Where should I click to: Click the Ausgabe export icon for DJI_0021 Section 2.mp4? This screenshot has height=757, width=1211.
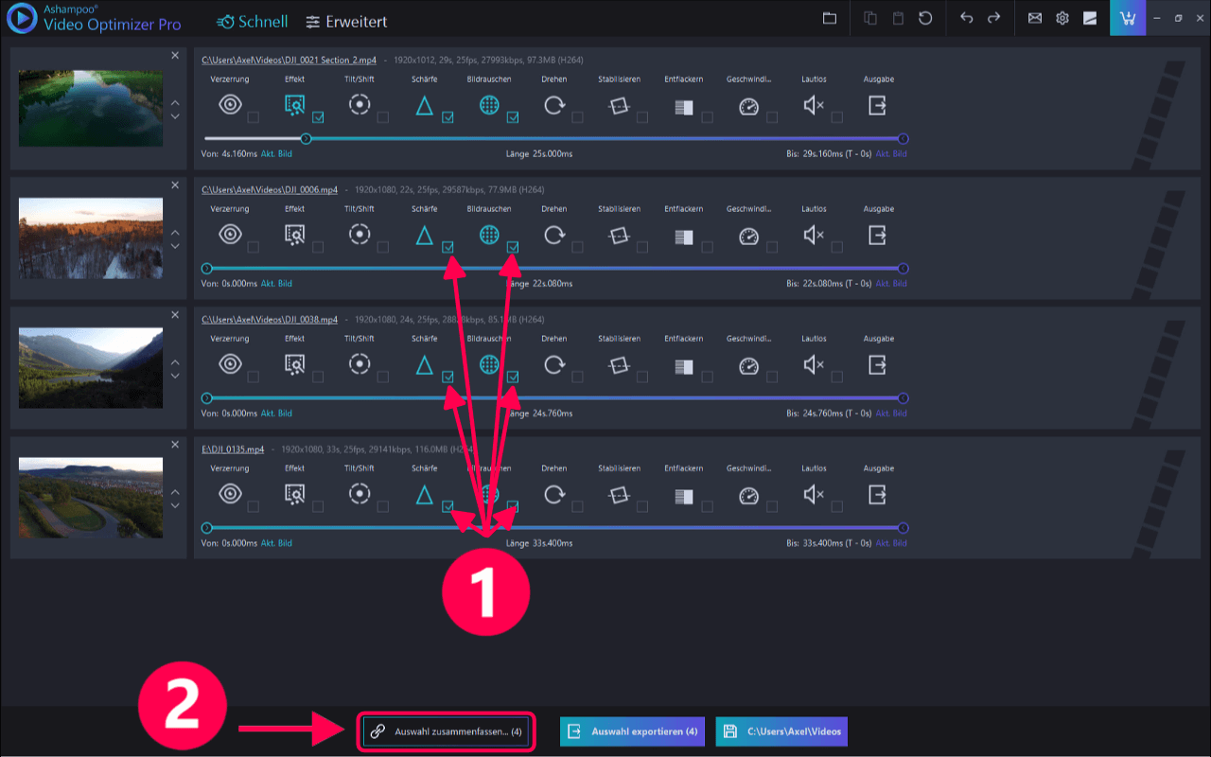[x=878, y=105]
